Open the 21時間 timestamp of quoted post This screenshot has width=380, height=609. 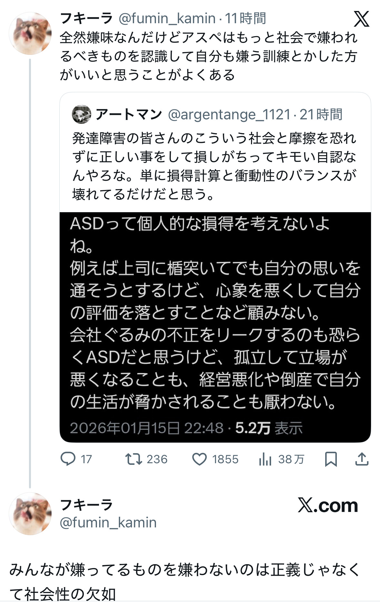click(321, 115)
